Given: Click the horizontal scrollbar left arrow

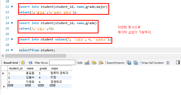Looking at the screenshot, I should pyautogui.click(x=3, y=56).
